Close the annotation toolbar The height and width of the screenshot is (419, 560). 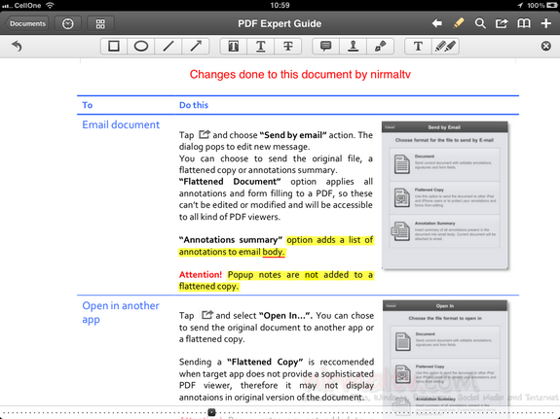545,46
